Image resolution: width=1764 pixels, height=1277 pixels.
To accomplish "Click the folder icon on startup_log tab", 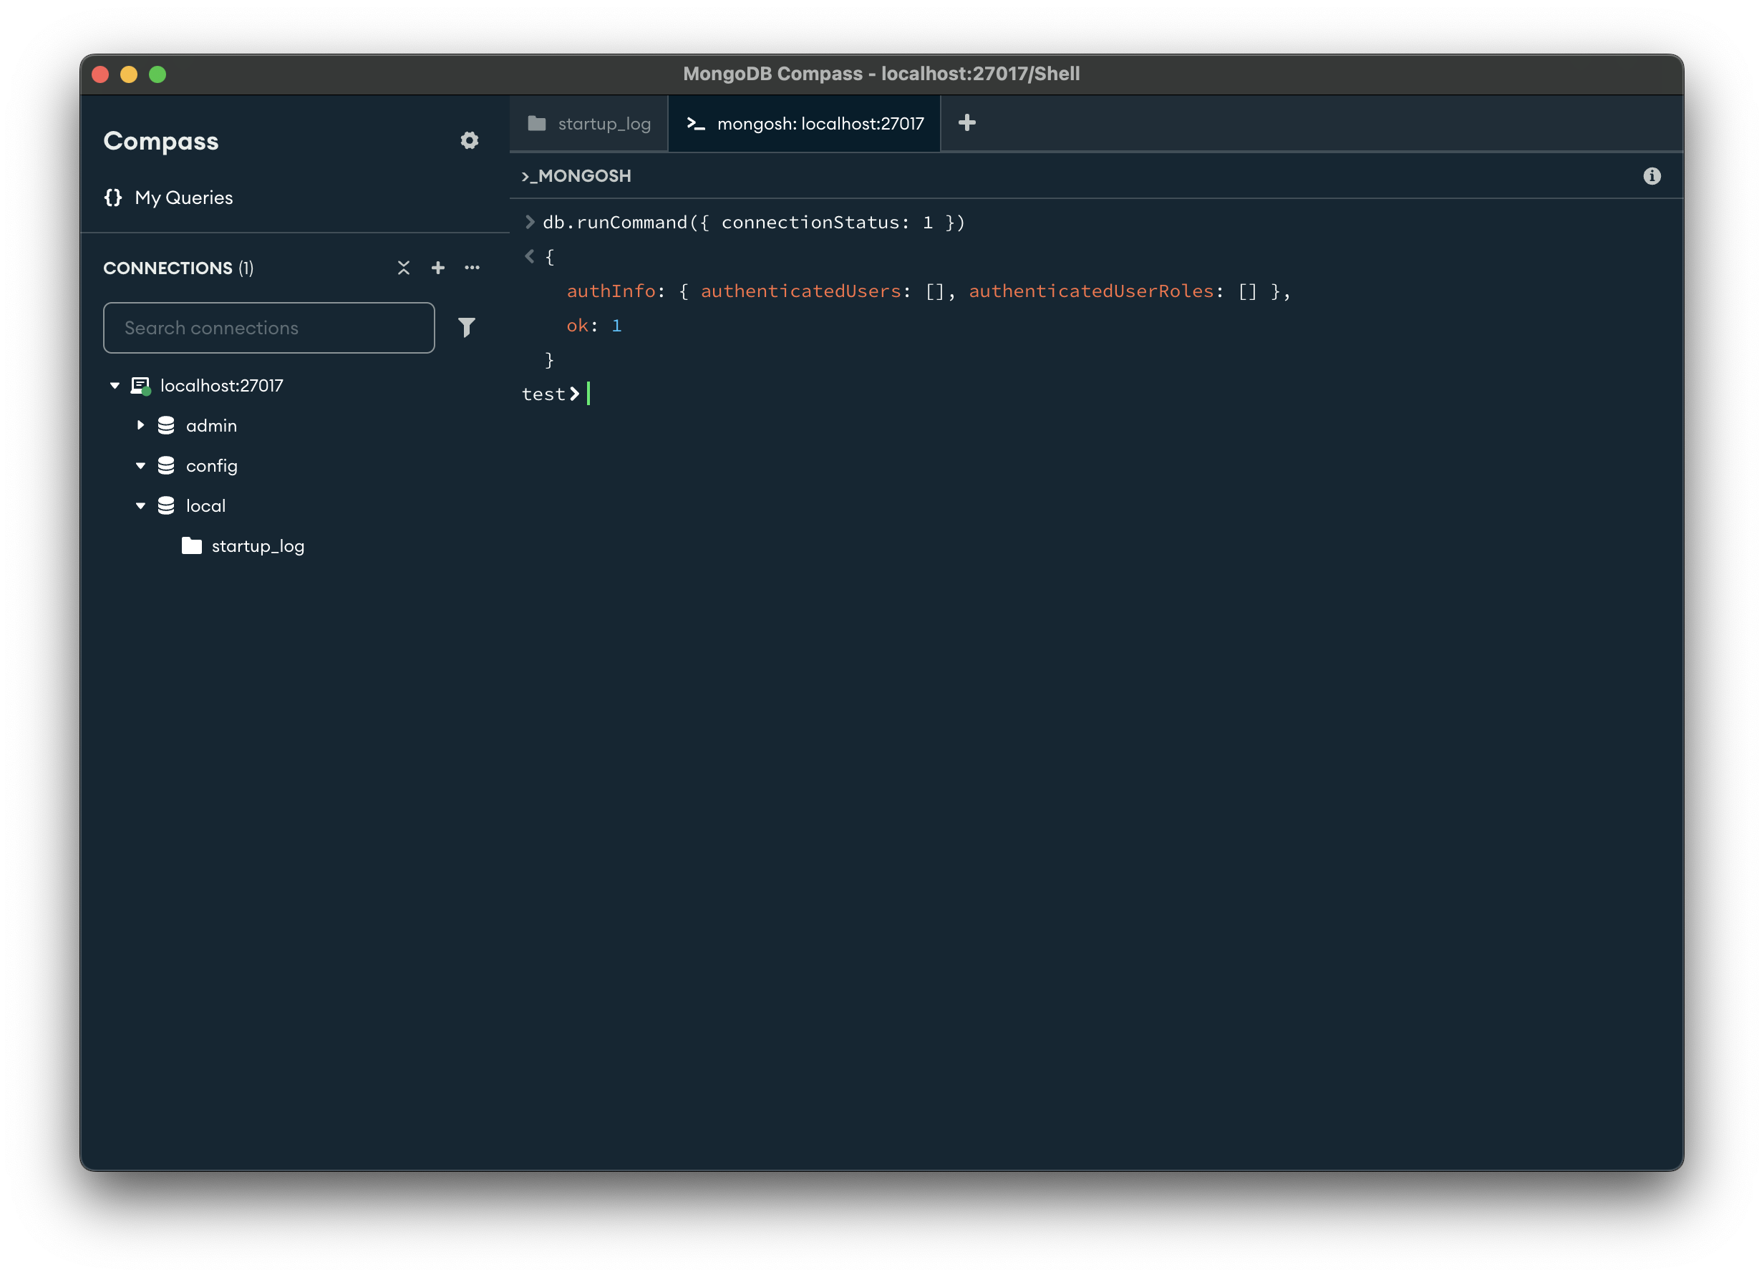I will pos(537,123).
